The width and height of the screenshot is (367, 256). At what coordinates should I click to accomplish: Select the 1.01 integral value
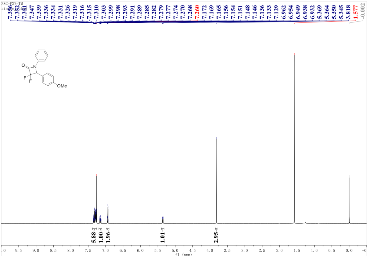(x=163, y=237)
